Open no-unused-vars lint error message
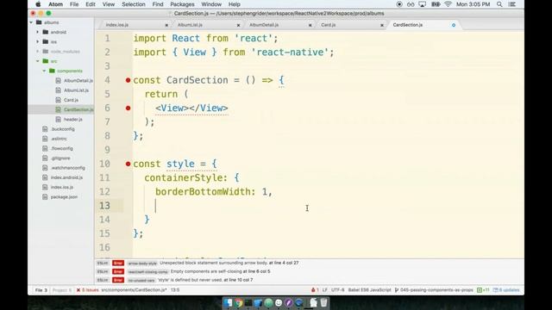Image resolution: width=552 pixels, height=310 pixels. [x=205, y=280]
